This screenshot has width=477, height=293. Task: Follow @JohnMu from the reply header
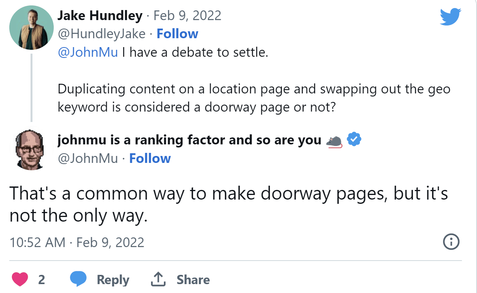(150, 159)
